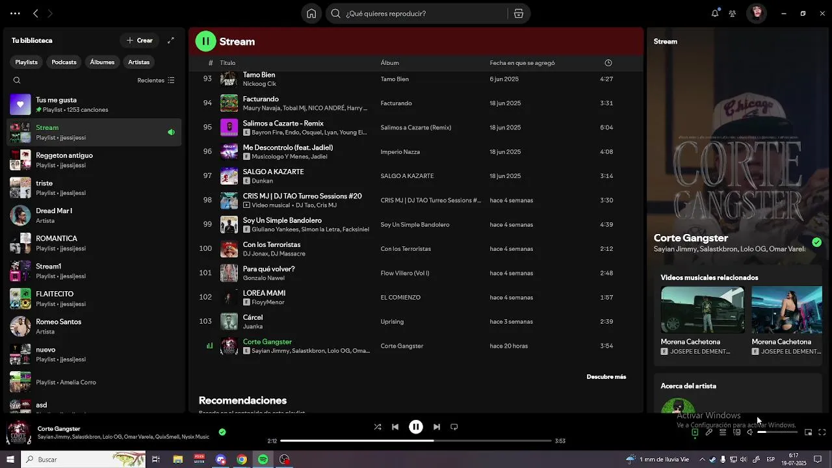The width and height of the screenshot is (832, 468).
Task: Open Google Chrome from the taskbar
Action: tap(242, 459)
